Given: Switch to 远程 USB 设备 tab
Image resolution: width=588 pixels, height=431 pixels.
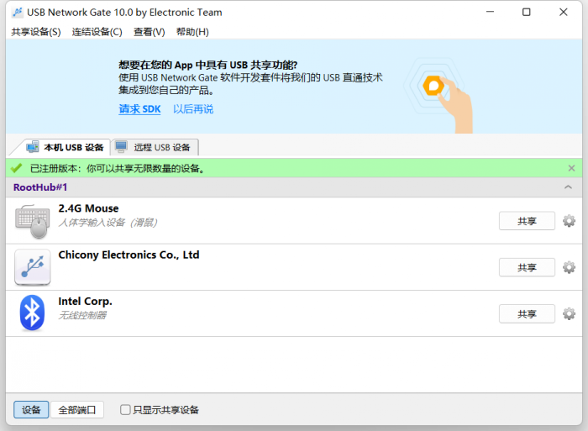Looking at the screenshot, I should [x=155, y=147].
